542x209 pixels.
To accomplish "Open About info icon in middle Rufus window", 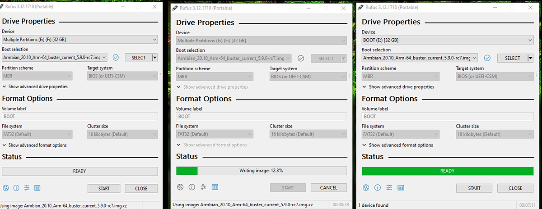I will point(192,187).
